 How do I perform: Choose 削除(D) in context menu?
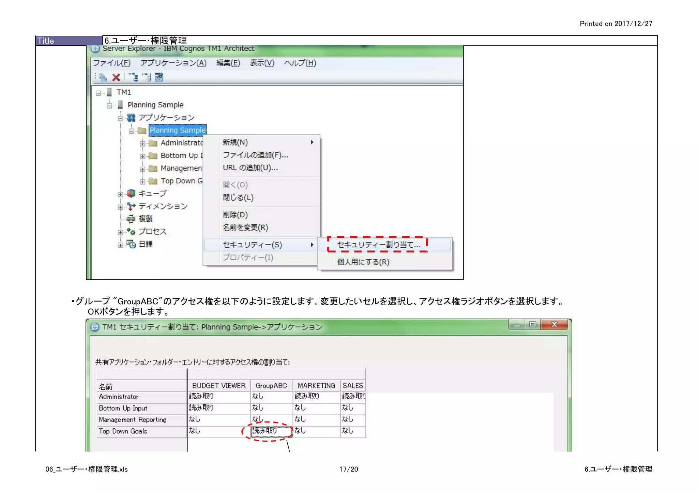click(261, 215)
